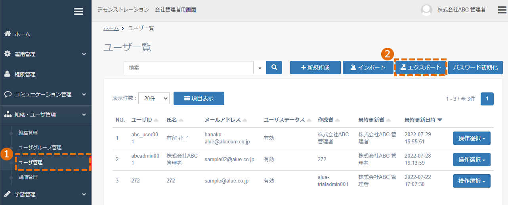Click the pencil icon beside 学習管理
508x205 pixels.
[x=7, y=194]
